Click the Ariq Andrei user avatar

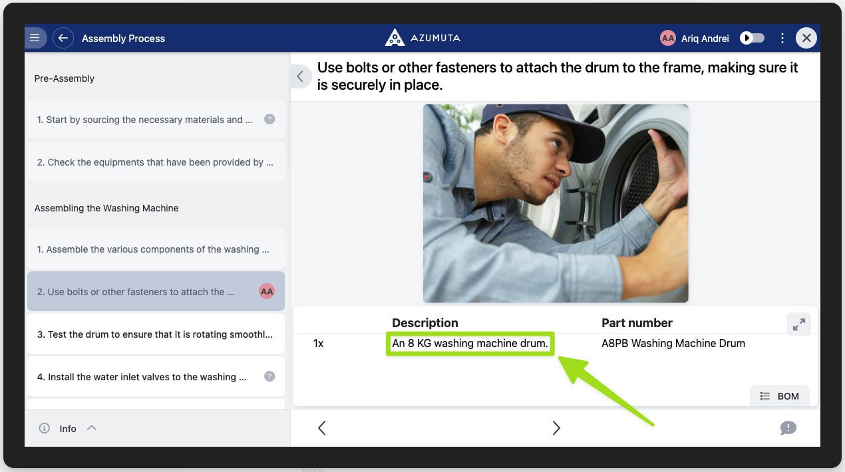pos(667,38)
